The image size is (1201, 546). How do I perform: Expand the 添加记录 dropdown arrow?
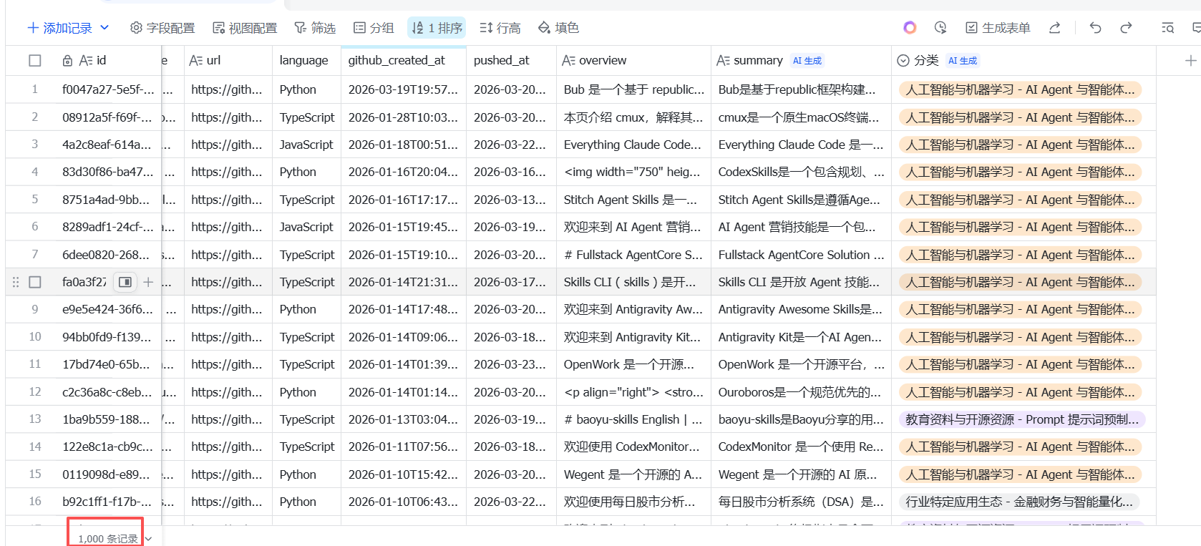[x=104, y=27]
